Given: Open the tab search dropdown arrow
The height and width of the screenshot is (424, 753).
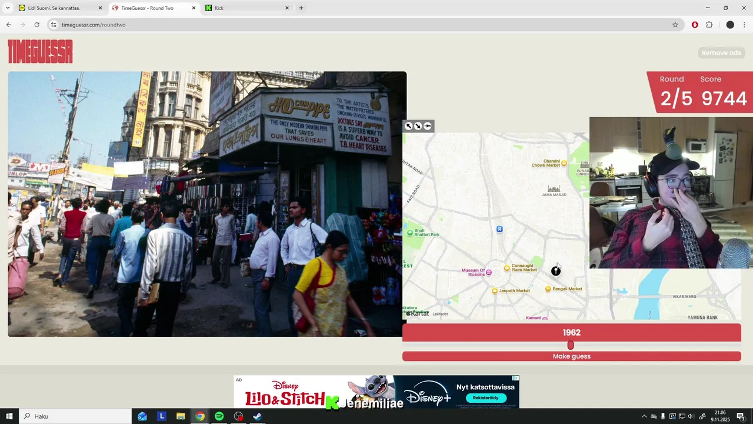Looking at the screenshot, I should point(8,8).
